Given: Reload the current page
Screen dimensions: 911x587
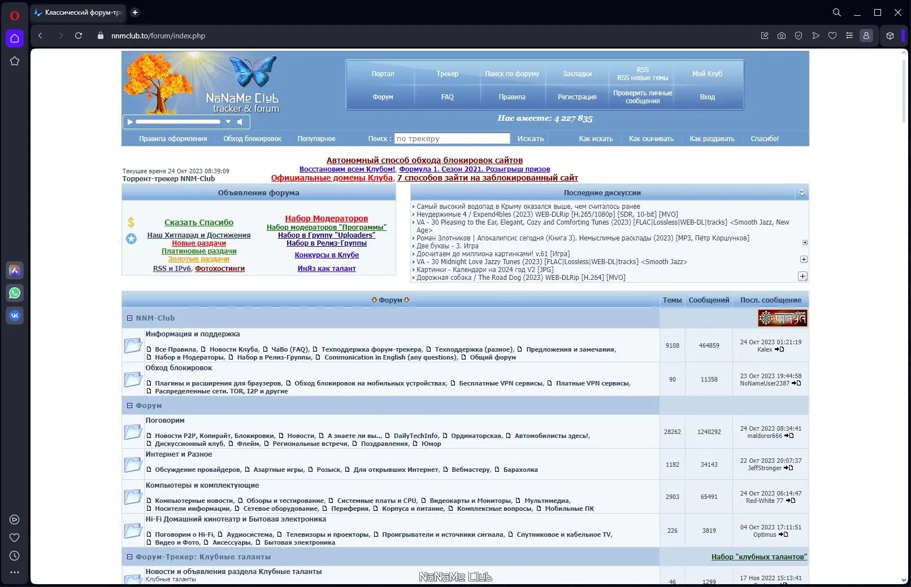Looking at the screenshot, I should click(79, 36).
